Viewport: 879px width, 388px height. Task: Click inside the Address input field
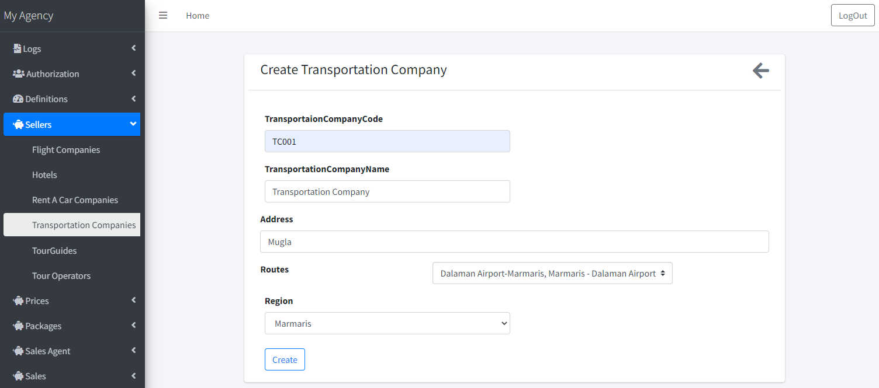coord(514,242)
